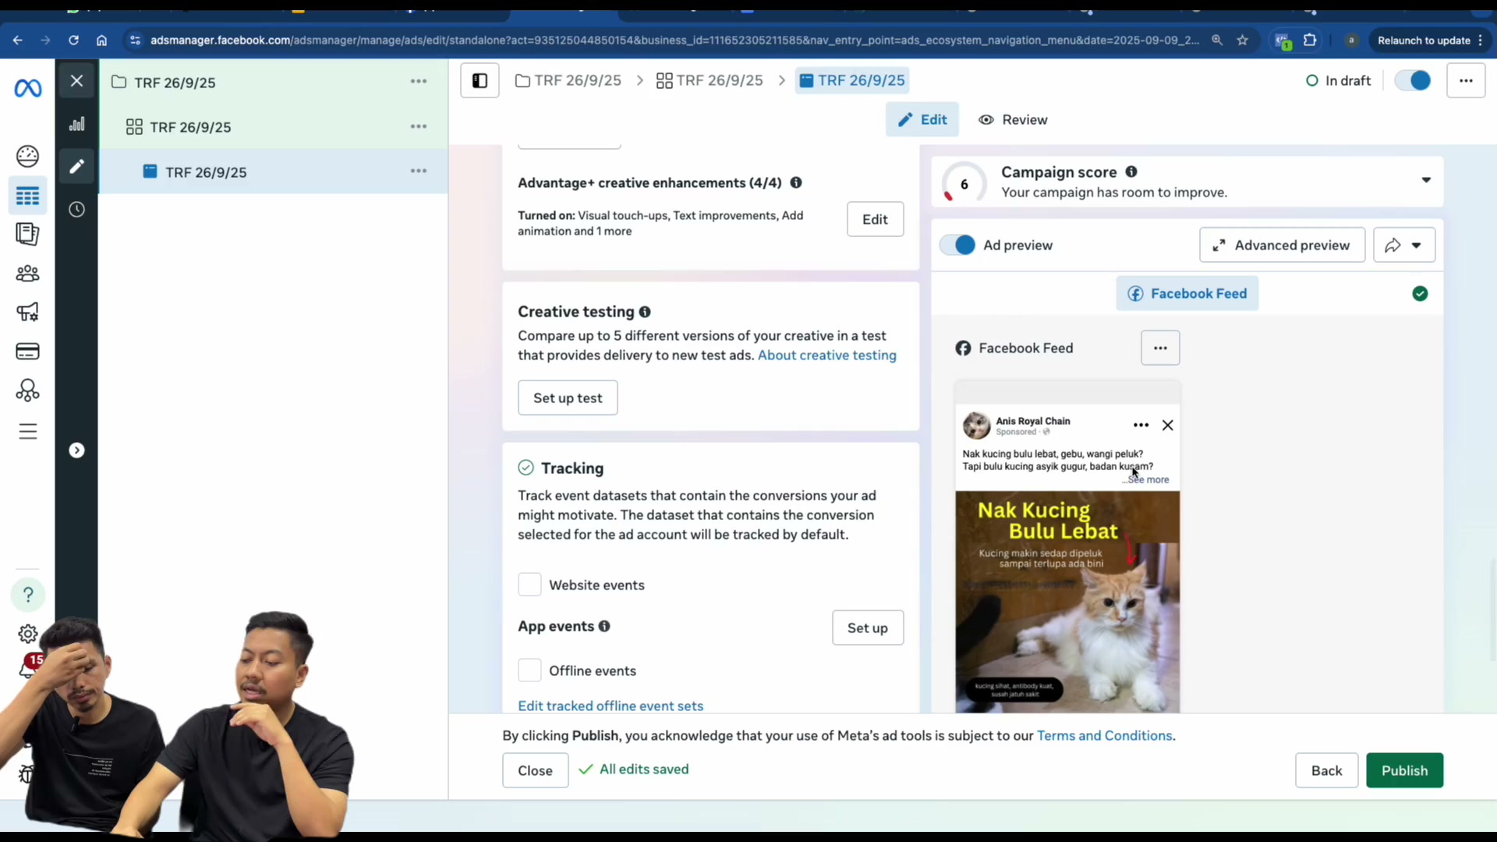Click Set up test button

pyautogui.click(x=568, y=398)
